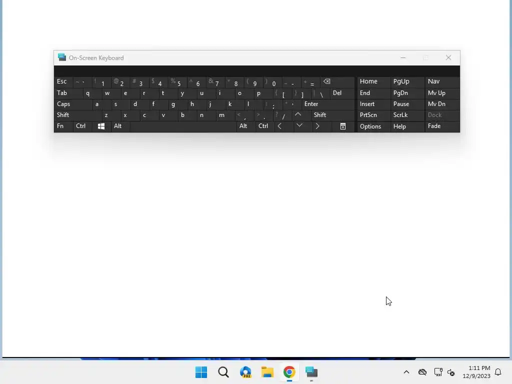Viewport: 512px width, 384px height.
Task: Click the Tab key
Action: coord(68,93)
